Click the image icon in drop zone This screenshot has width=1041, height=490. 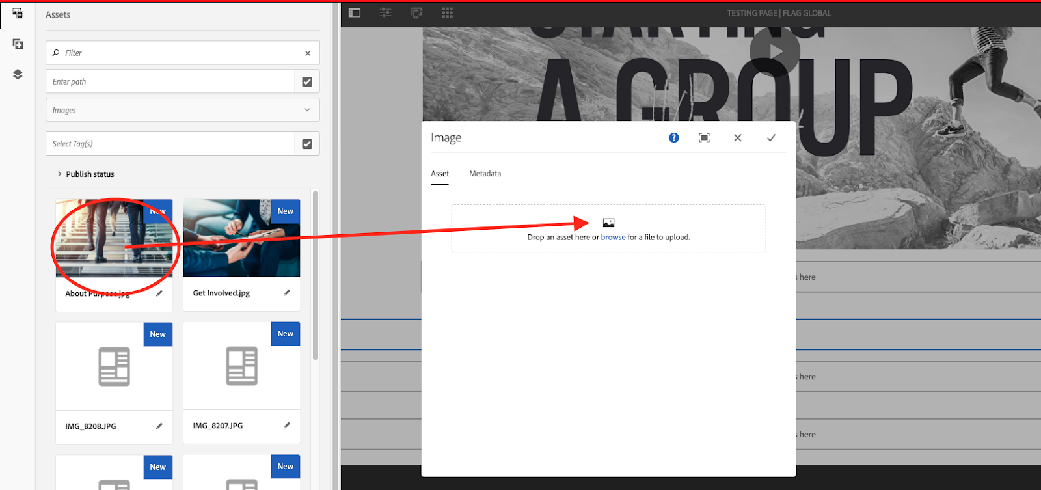point(609,223)
